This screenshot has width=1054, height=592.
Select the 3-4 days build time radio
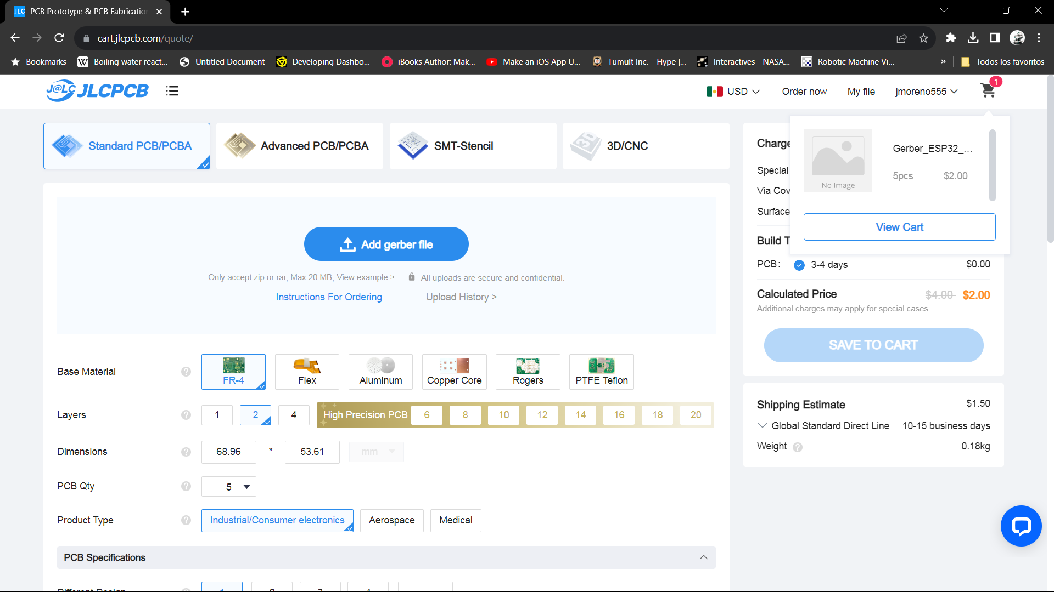(x=799, y=265)
